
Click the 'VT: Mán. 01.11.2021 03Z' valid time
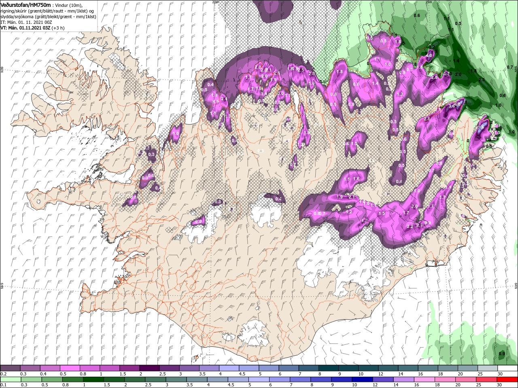pos(25,28)
